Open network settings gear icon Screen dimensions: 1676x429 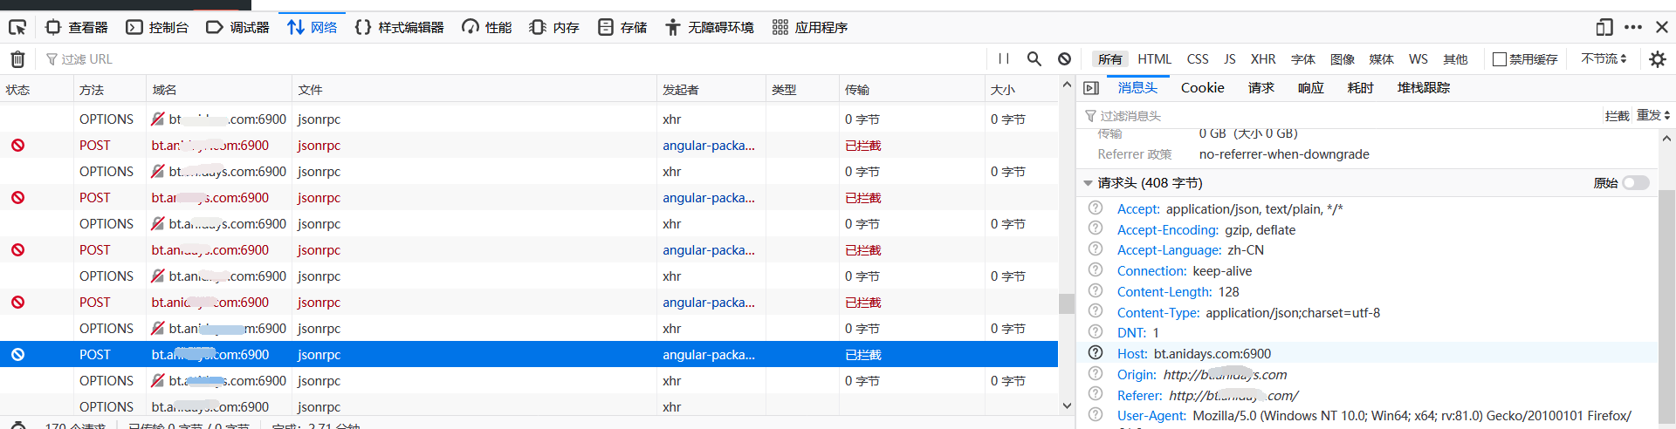pos(1657,59)
